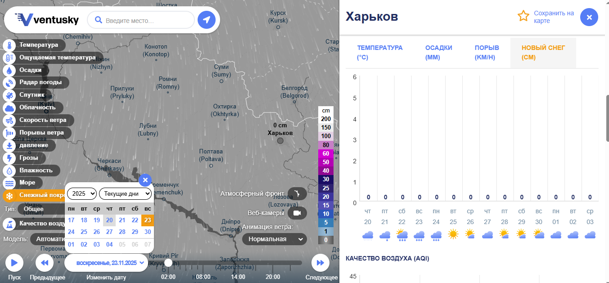Select the Sea waves layer icon
This screenshot has width=609, height=283.
click(9, 183)
